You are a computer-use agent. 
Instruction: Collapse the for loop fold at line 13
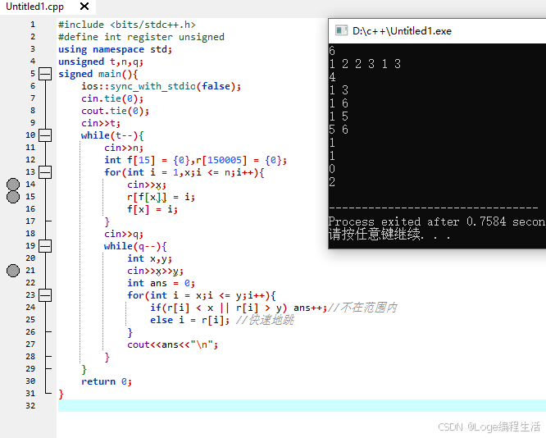45,172
